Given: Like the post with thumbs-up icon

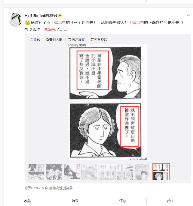Looking at the screenshot, I should (169, 201).
